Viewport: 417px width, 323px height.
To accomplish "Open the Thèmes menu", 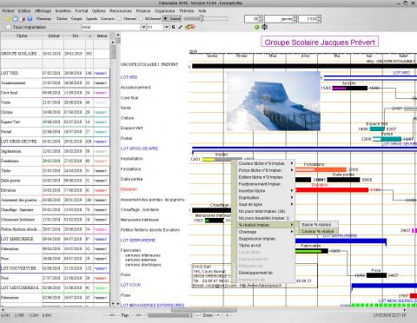I will pyautogui.click(x=187, y=10).
